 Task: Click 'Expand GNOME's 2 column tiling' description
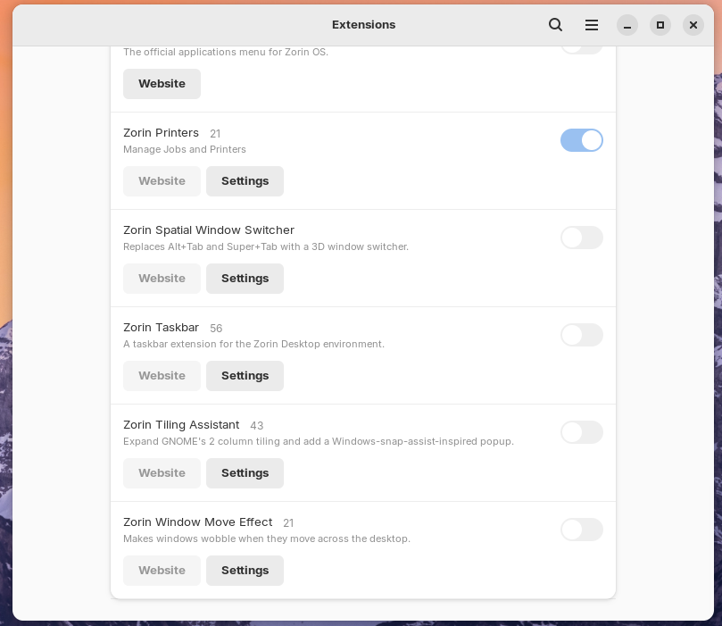pyautogui.click(x=319, y=441)
